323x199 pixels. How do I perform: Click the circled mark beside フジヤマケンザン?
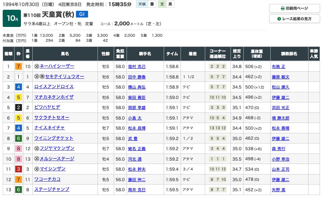coord(37,148)
